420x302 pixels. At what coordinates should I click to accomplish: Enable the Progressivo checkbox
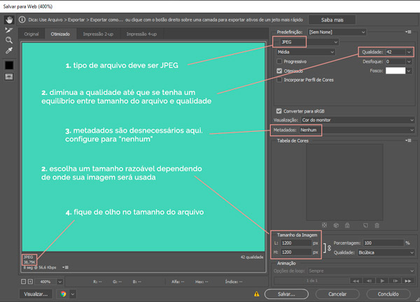pos(280,61)
